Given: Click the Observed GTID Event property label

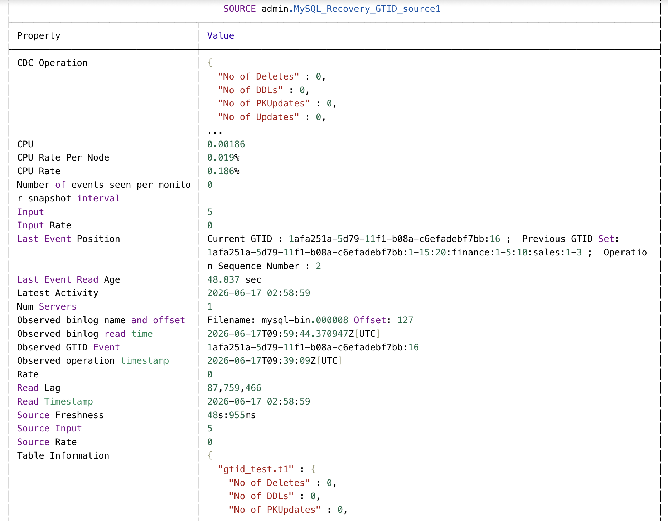Looking at the screenshot, I should coord(69,348).
